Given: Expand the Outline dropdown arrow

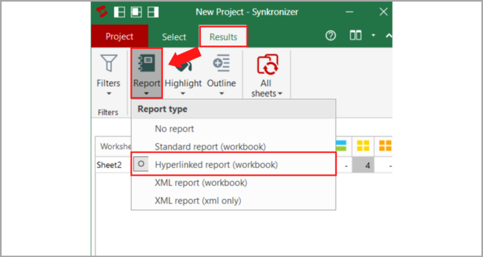Looking at the screenshot, I should pyautogui.click(x=221, y=94).
